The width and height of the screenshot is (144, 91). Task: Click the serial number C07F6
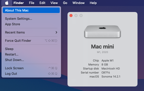[x=106, y=73]
